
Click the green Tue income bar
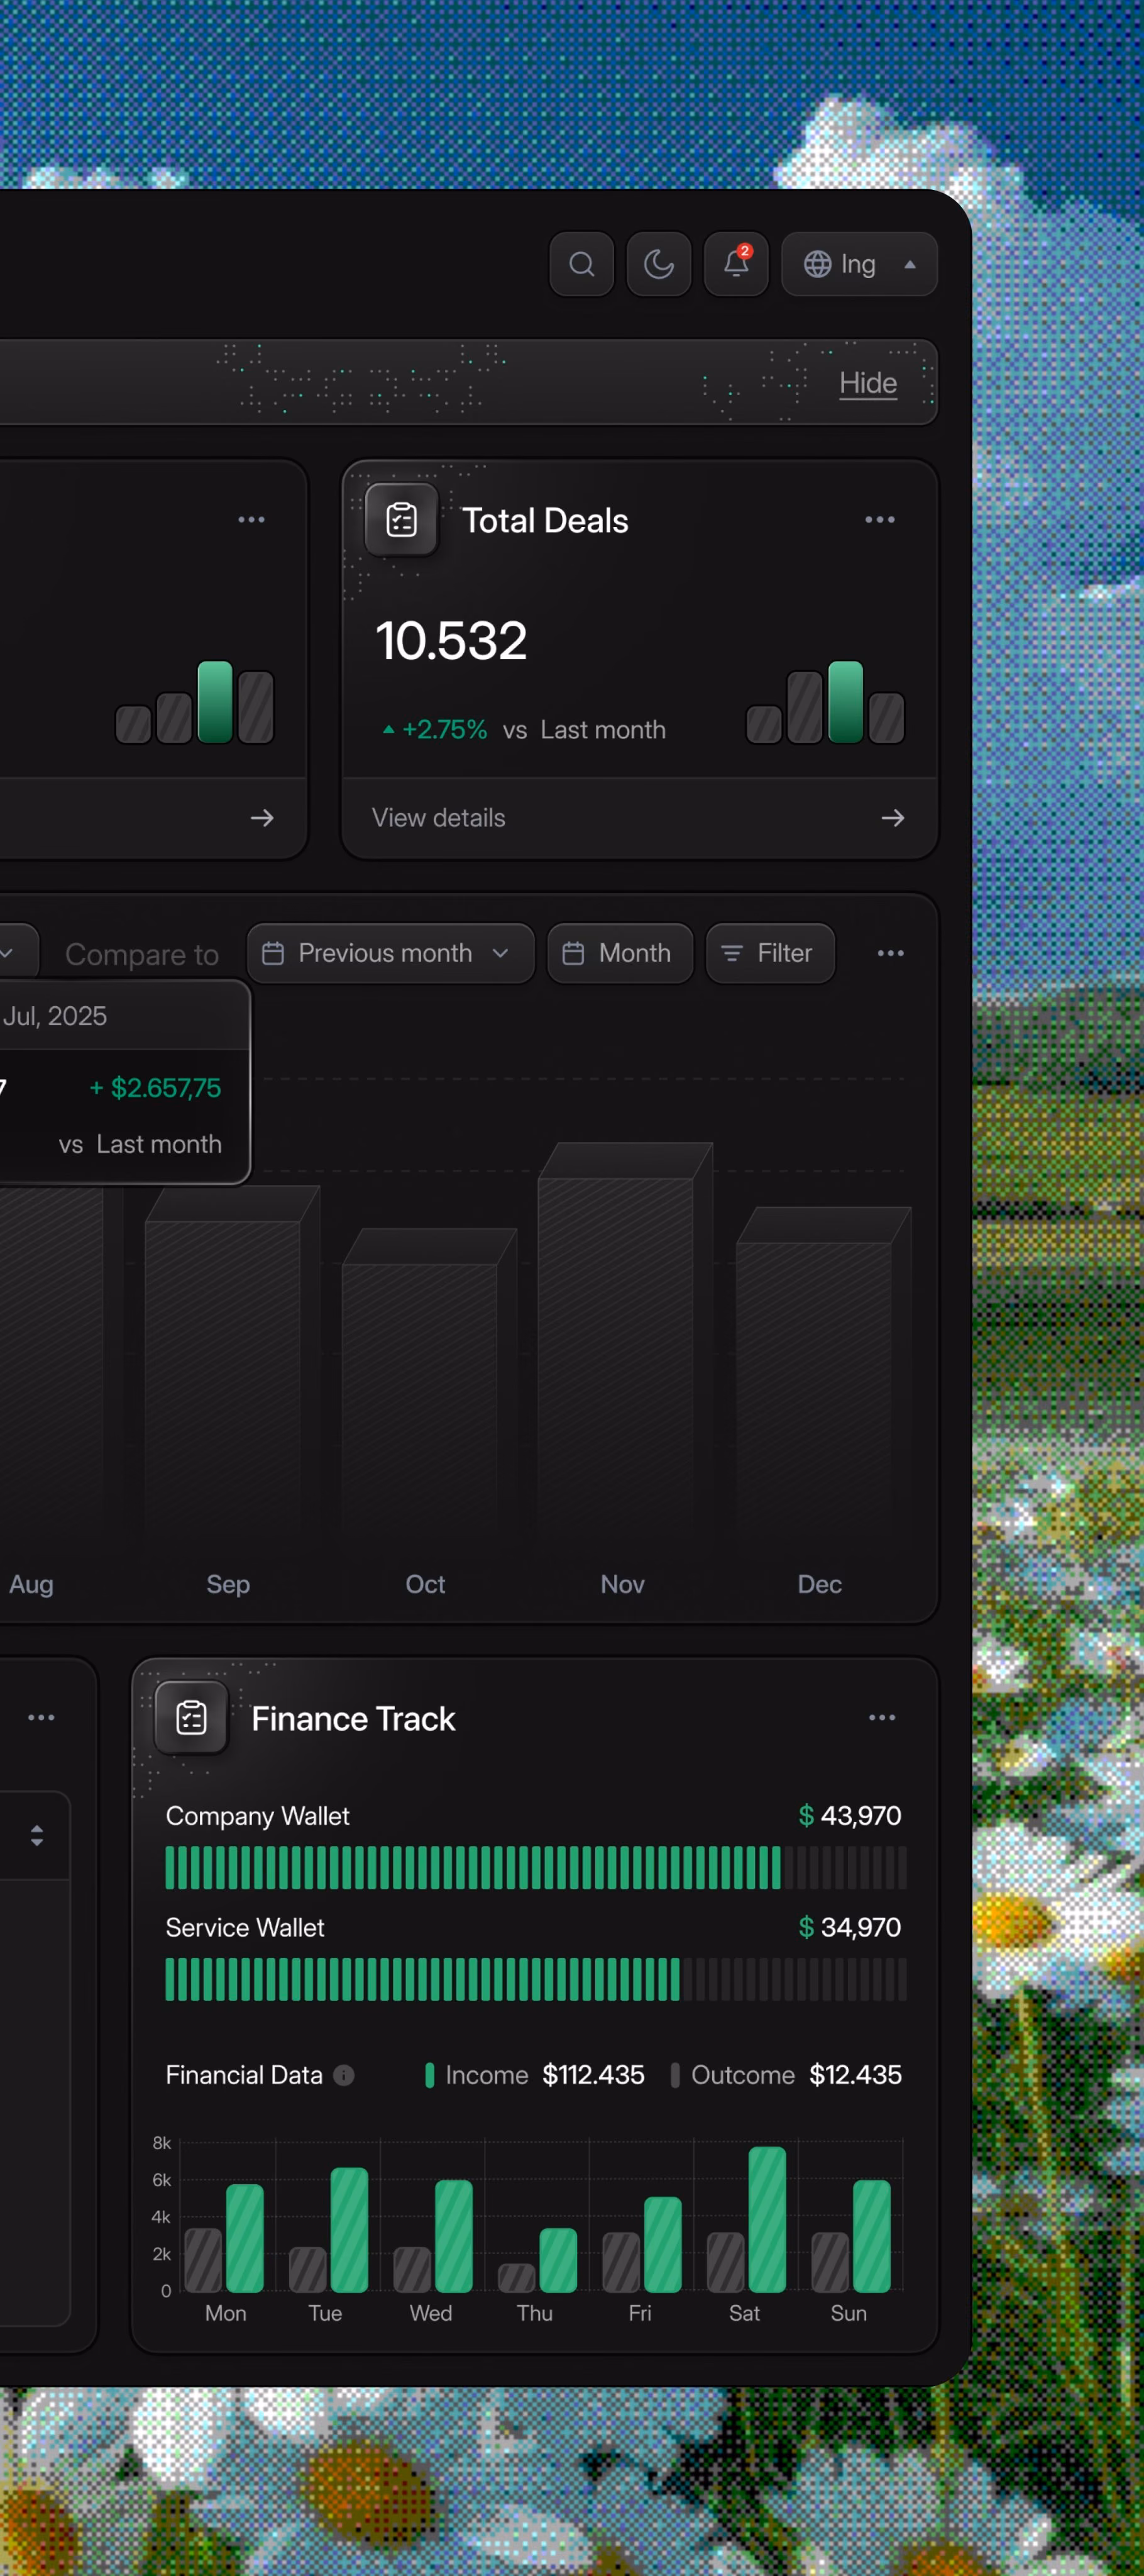click(349, 2229)
